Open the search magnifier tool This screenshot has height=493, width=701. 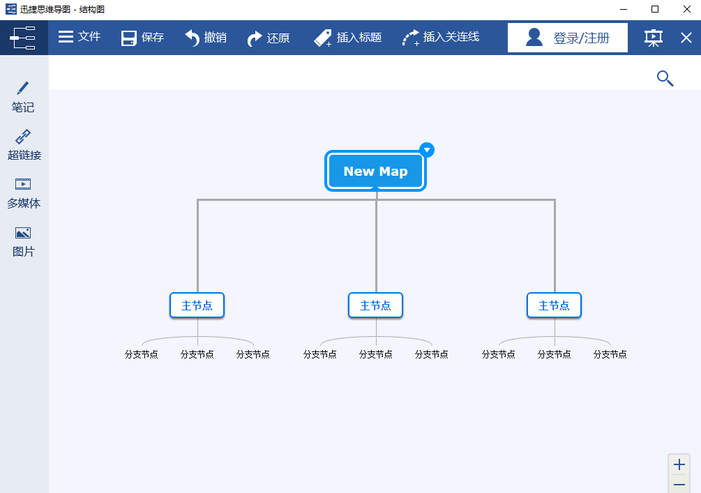pyautogui.click(x=665, y=79)
